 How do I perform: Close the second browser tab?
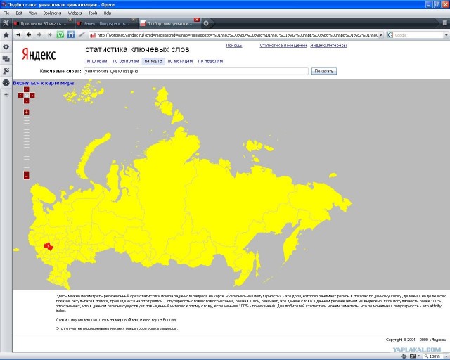coord(133,20)
